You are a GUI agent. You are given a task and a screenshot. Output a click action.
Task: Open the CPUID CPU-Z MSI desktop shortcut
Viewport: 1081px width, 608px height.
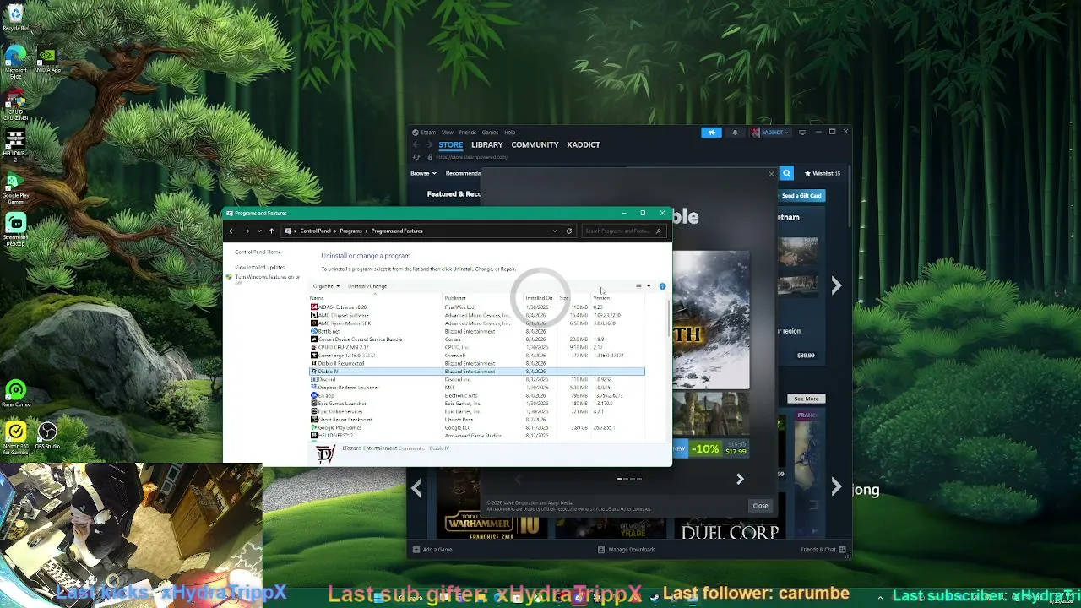tap(15, 106)
